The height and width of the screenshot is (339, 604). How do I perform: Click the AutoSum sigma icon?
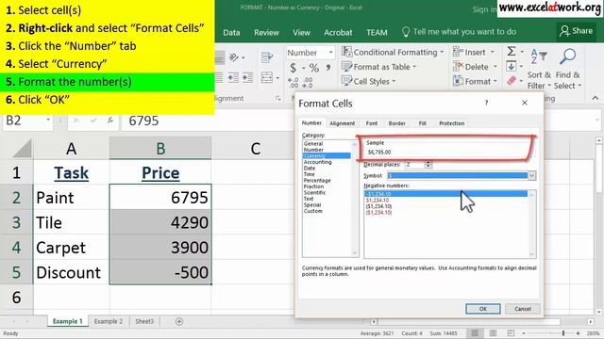[512, 51]
